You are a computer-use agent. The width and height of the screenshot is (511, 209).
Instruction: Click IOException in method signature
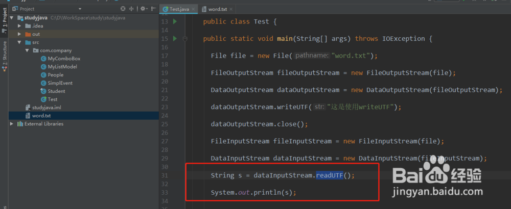tap(404, 39)
